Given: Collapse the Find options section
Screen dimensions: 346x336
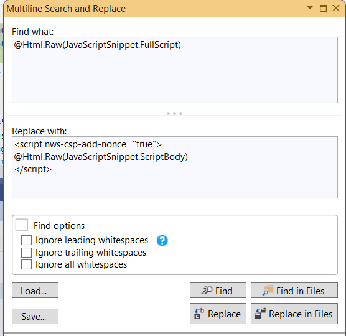Looking at the screenshot, I should pos(22,225).
